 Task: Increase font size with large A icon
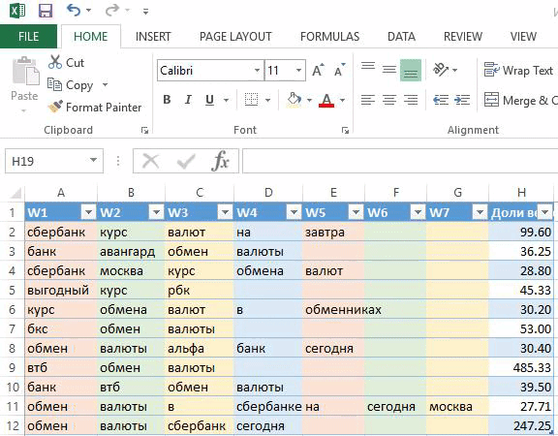tap(318, 70)
